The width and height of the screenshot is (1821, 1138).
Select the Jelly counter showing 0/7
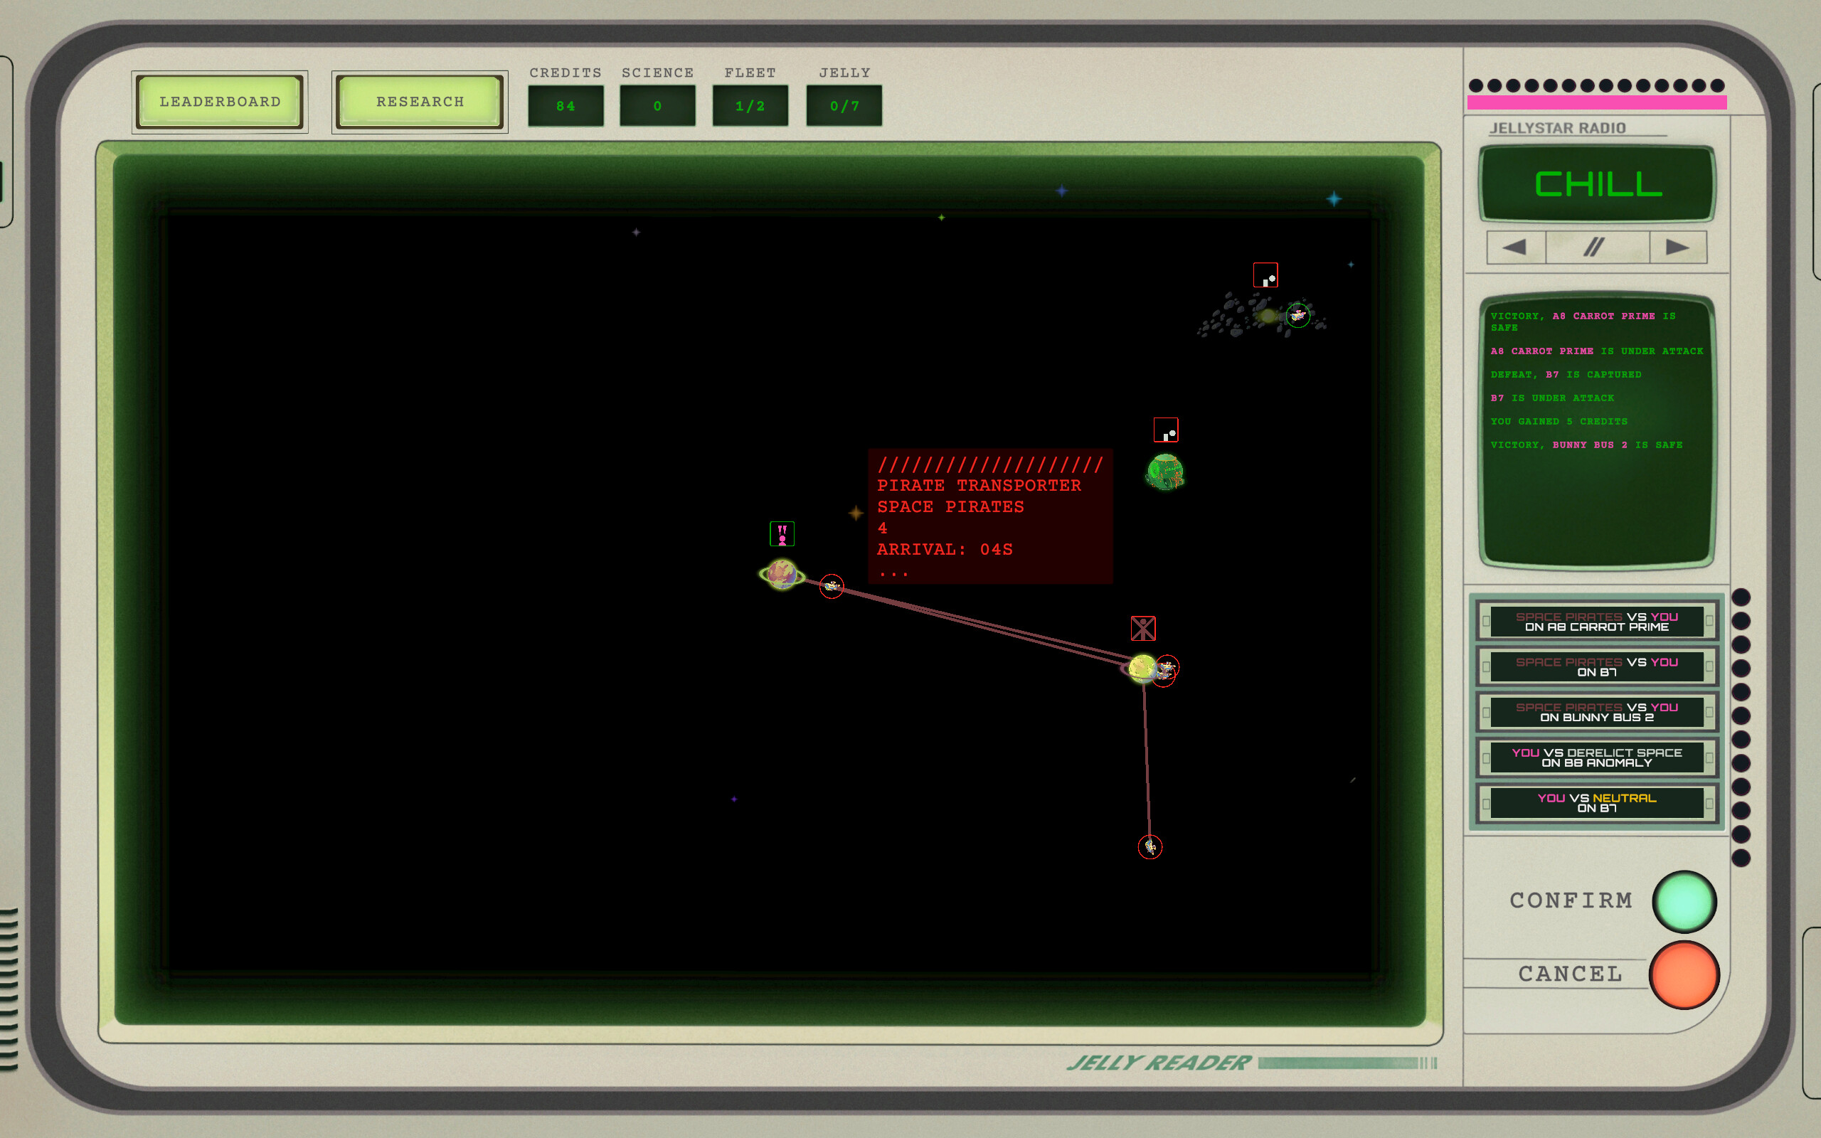844,106
